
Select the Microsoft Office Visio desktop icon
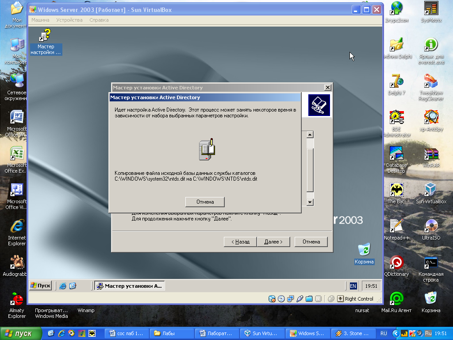tap(16, 196)
